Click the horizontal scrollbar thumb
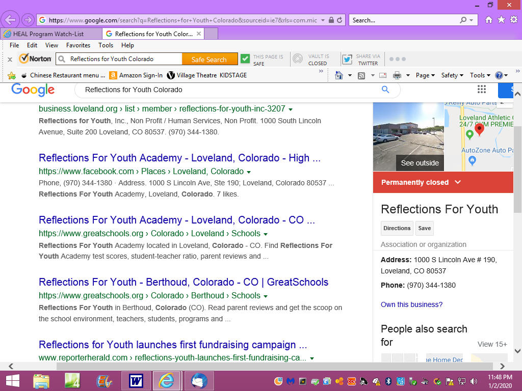522x391 pixels. point(274,366)
